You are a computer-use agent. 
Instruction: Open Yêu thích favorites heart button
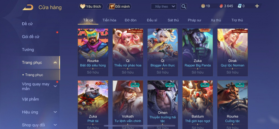click(91, 7)
